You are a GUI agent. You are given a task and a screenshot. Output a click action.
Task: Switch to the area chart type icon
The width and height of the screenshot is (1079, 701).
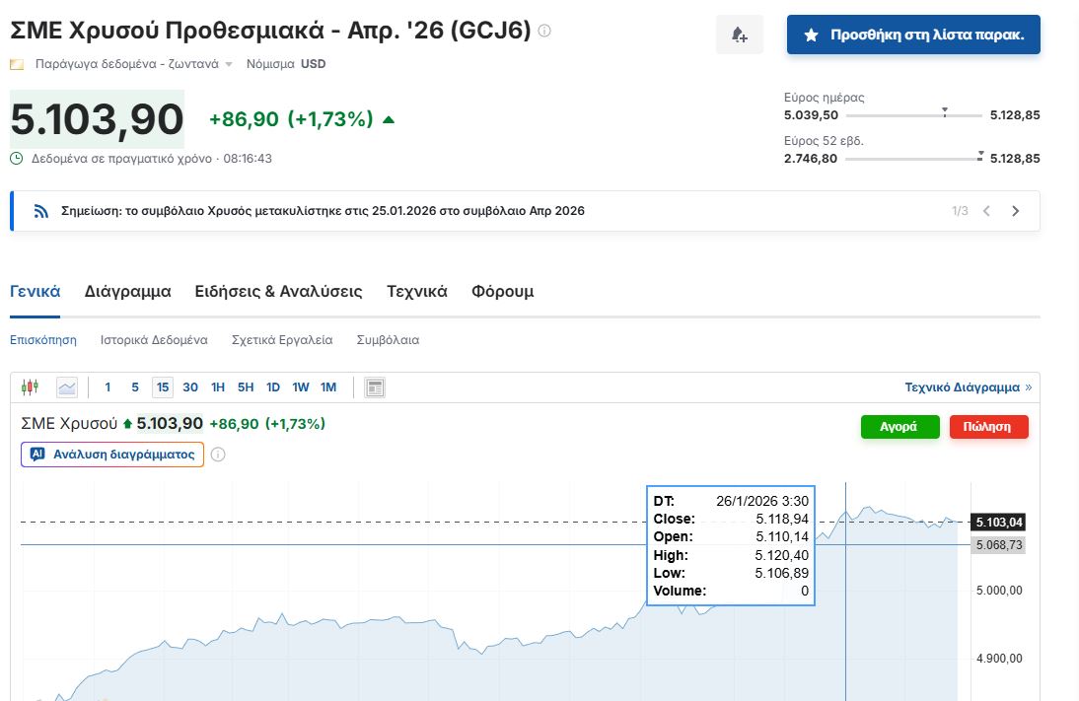click(x=67, y=387)
